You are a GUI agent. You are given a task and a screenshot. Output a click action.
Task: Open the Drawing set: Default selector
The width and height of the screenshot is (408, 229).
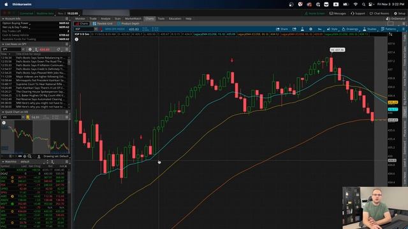point(55,156)
